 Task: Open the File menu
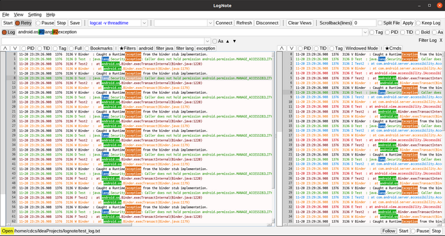tap(5, 15)
